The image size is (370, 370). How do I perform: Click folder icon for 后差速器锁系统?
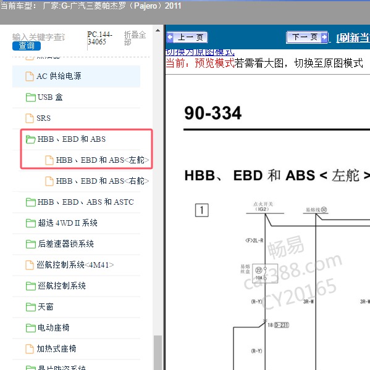pos(31,244)
